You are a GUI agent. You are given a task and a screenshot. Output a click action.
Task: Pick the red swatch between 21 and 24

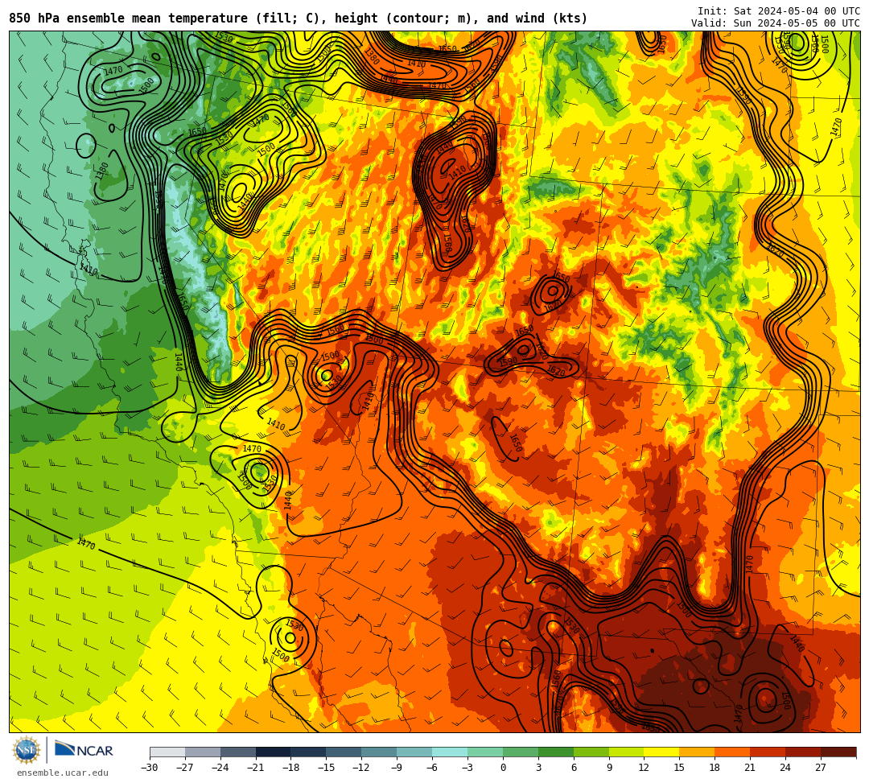pos(768,752)
